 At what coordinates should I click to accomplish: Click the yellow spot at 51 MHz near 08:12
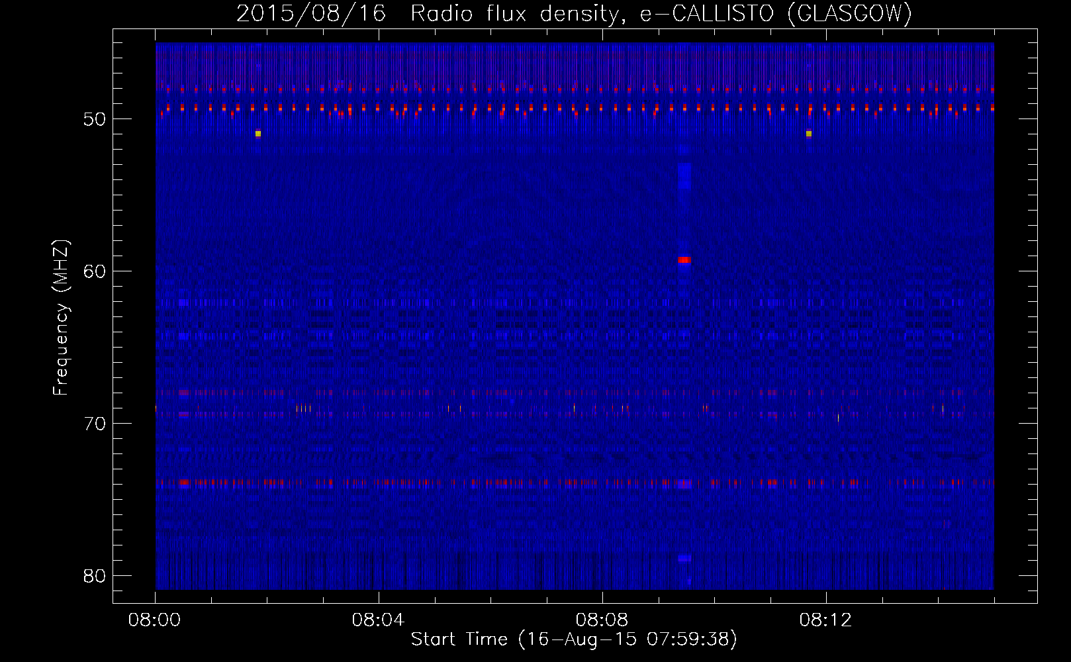(x=809, y=134)
